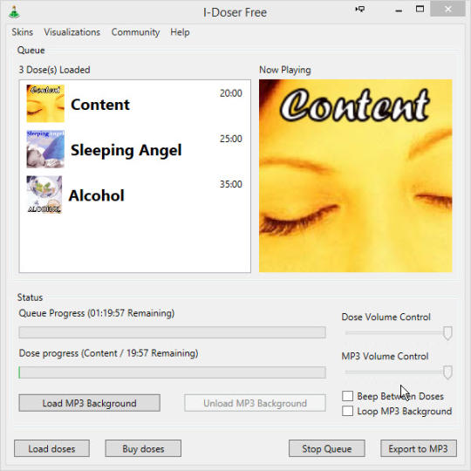Image resolution: width=471 pixels, height=471 pixels.
Task: Toggle Loop MP3 Background checkbox
Action: tap(347, 411)
